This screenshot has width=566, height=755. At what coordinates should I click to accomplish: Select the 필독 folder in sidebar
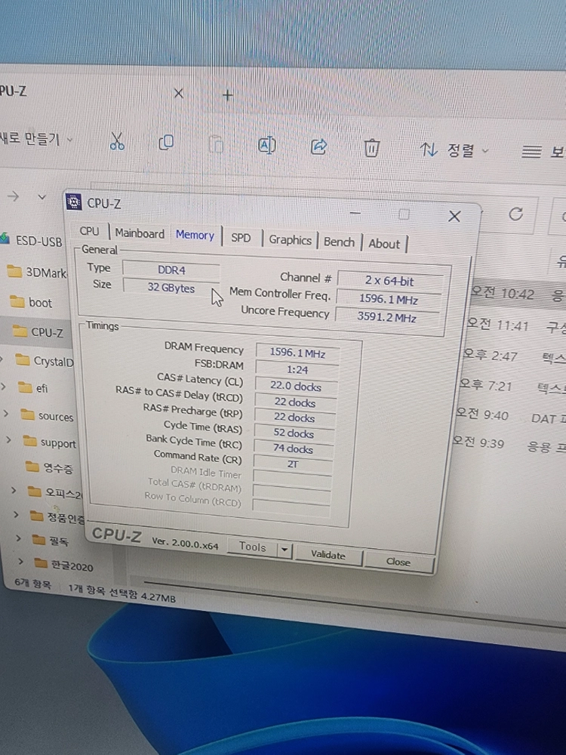tap(51, 541)
